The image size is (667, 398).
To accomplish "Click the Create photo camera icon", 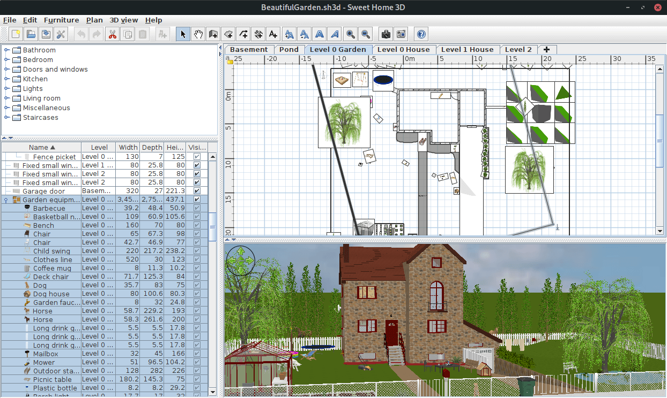I will tap(386, 34).
